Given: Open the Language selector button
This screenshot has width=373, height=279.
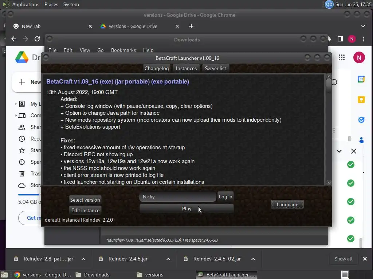Looking at the screenshot, I should click(287, 205).
